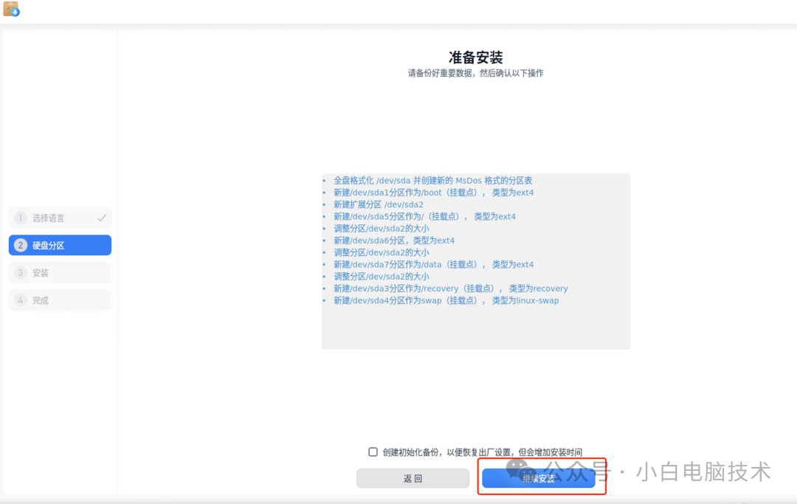This screenshot has height=504, width=797.
Task: Select step 2 硬盘分区 in sidebar
Action: [x=60, y=246]
